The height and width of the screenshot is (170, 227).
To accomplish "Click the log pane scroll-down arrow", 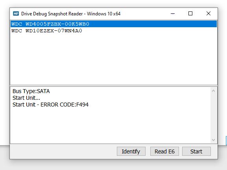I will [x=213, y=140].
